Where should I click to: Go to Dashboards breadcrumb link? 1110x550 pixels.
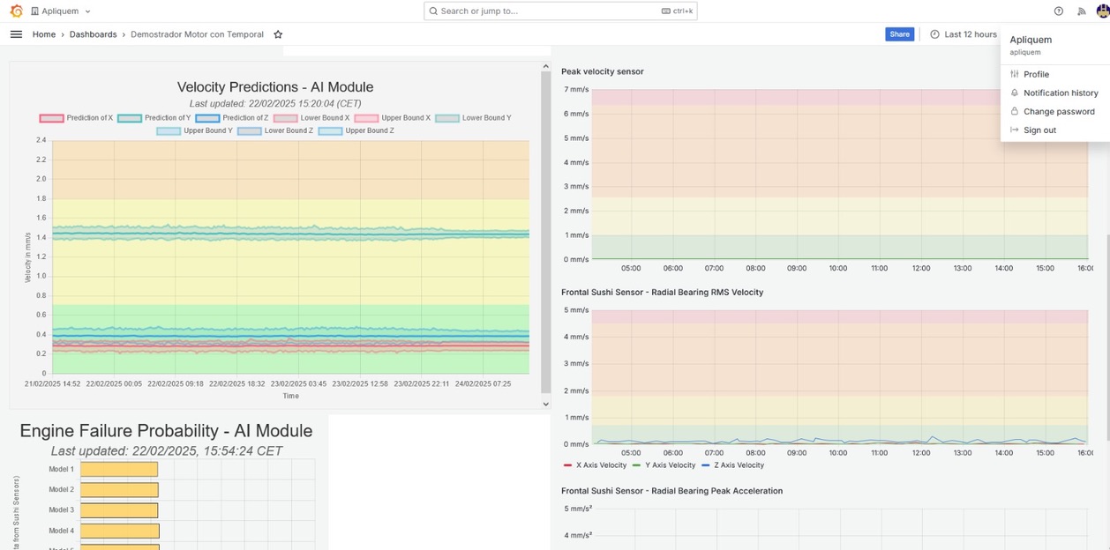pyautogui.click(x=93, y=34)
